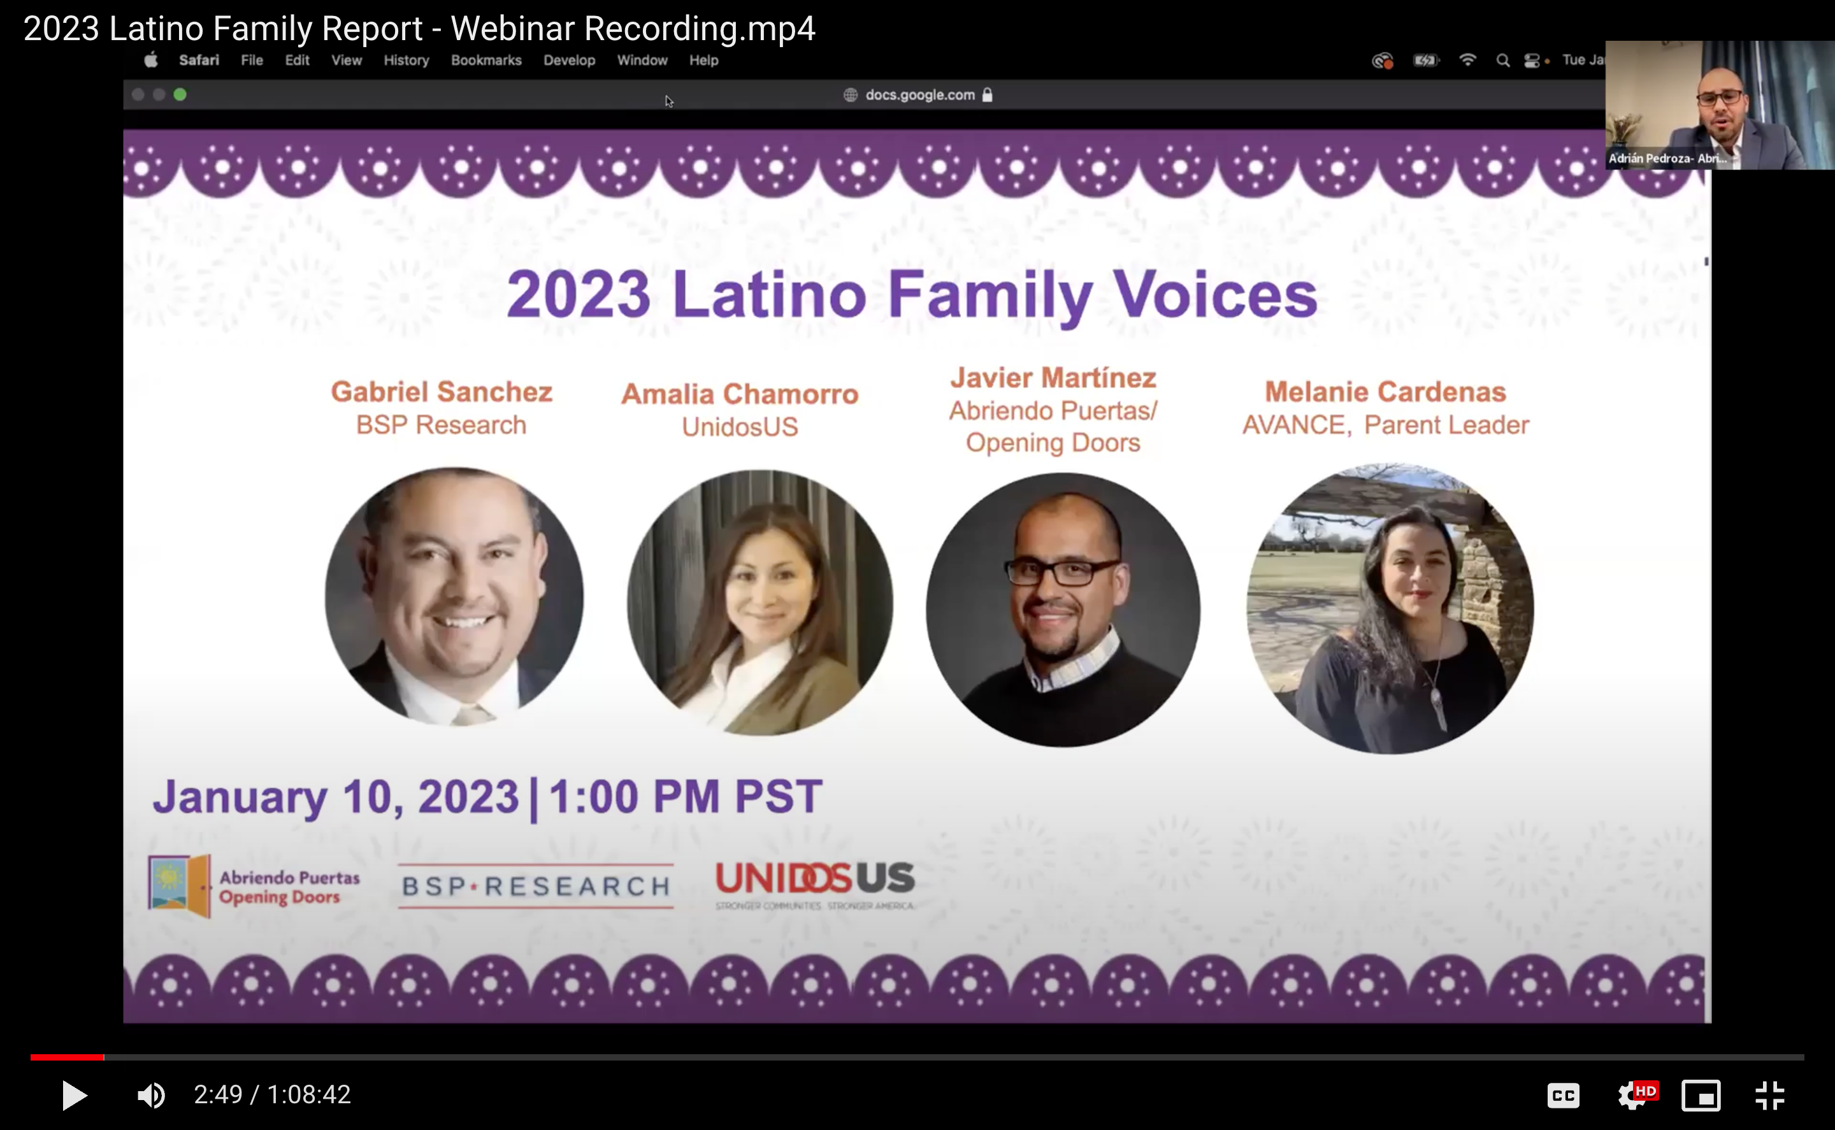
Task: Open the Edit menu
Action: [297, 61]
